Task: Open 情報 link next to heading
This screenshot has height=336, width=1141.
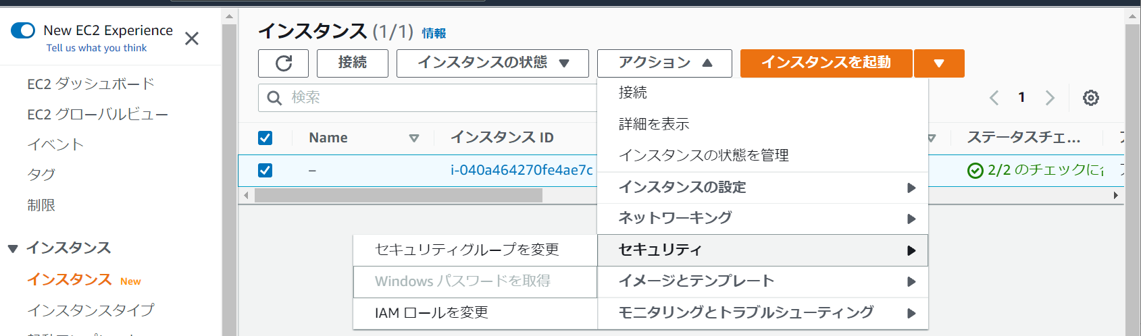Action: click(x=434, y=33)
